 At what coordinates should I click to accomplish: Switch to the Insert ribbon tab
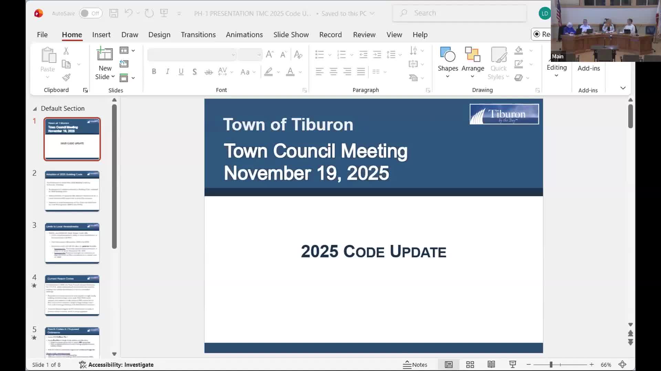(x=101, y=34)
